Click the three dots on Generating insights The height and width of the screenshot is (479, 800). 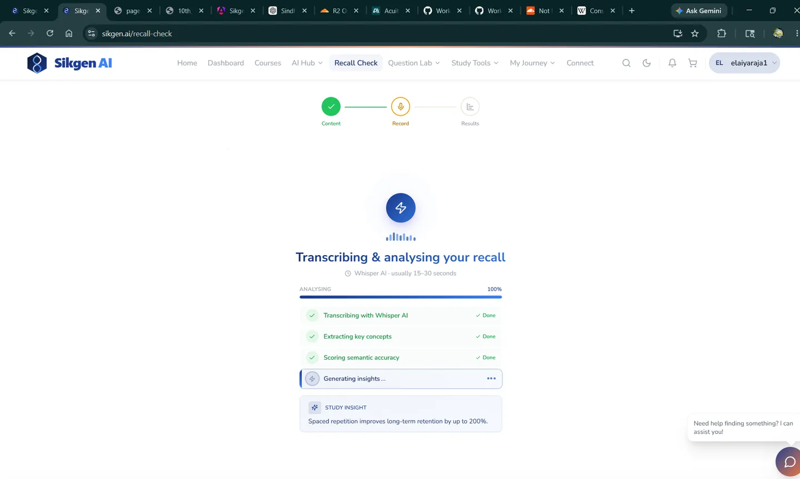(491, 378)
